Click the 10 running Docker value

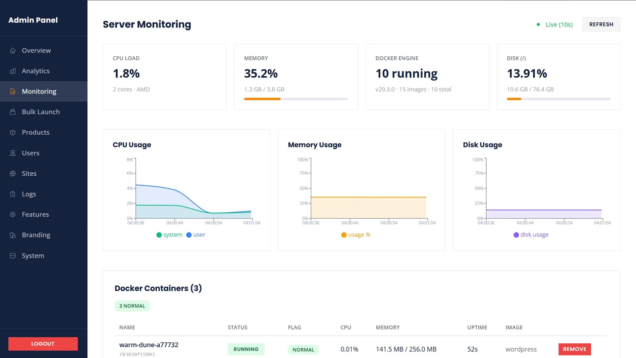point(406,74)
